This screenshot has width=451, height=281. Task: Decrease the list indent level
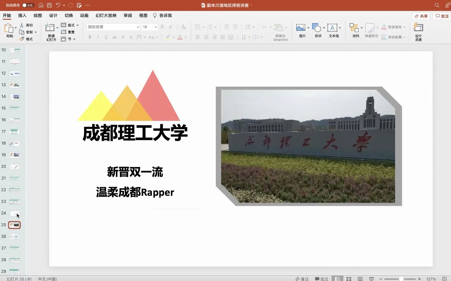point(226,27)
